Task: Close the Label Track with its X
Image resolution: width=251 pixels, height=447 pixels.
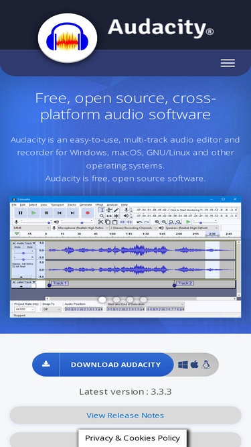Action: coord(13,282)
